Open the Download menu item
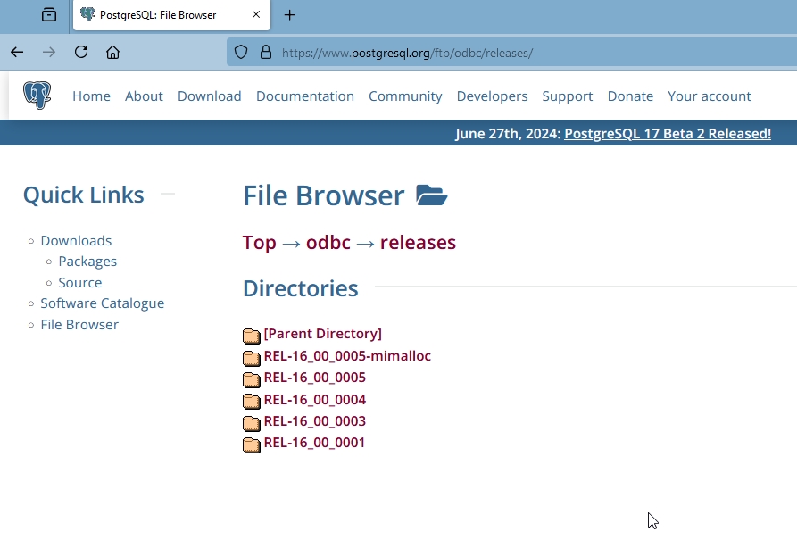 pyautogui.click(x=209, y=96)
